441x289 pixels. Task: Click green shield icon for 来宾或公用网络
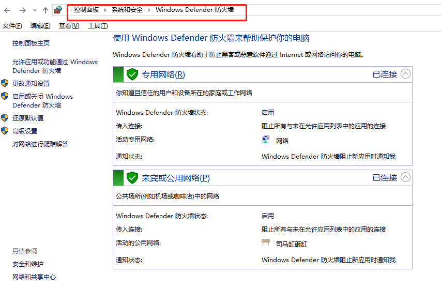pyautogui.click(x=132, y=178)
